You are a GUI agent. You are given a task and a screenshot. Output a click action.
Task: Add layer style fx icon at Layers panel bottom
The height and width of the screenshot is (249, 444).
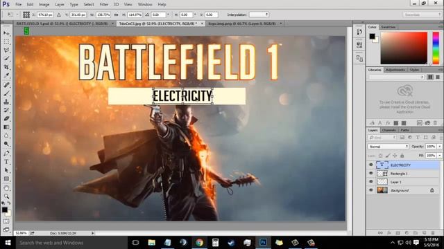click(389, 233)
